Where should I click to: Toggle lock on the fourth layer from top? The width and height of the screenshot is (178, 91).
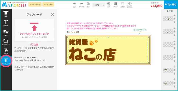(174, 54)
